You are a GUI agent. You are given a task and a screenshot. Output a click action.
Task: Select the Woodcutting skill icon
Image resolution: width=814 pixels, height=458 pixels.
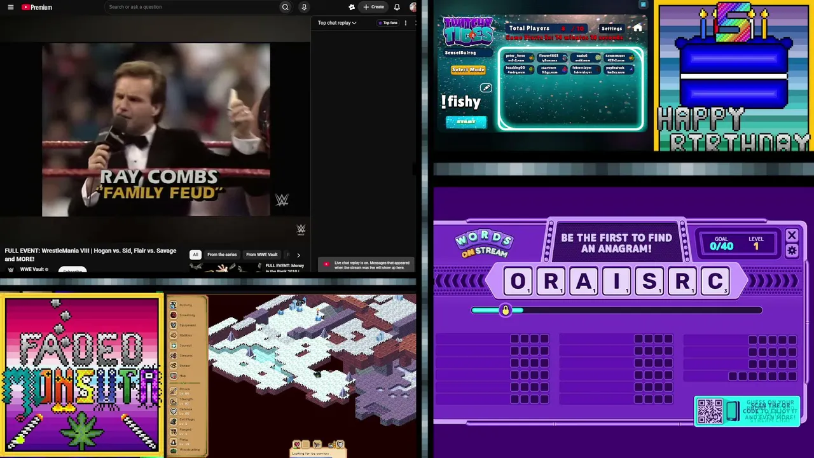(x=173, y=450)
